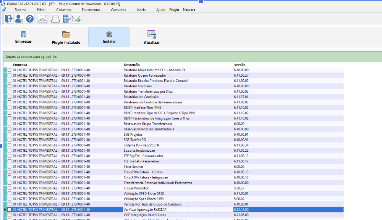
Task: Open the Ajuda menu
Action: [160, 10]
